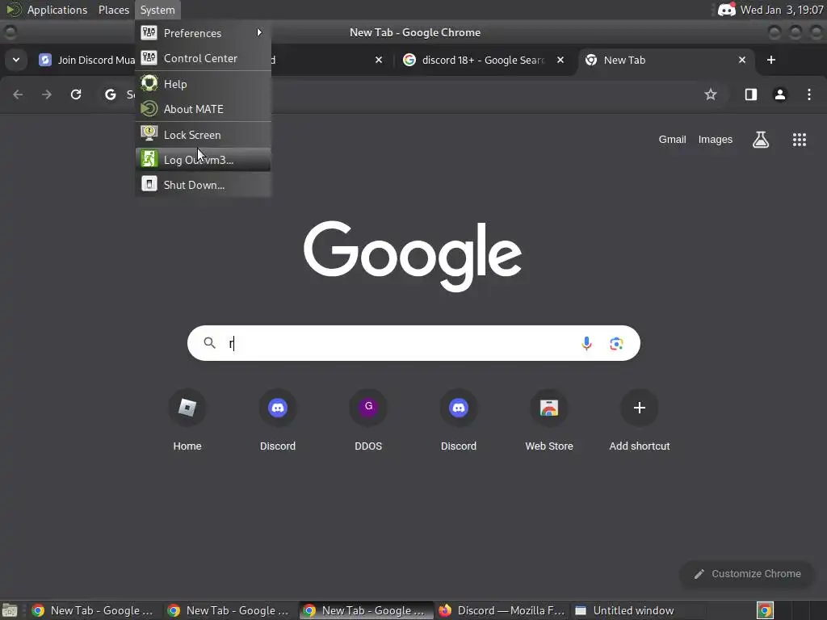The height and width of the screenshot is (620, 827).
Task: Click Add shortcut button
Action: click(x=640, y=421)
